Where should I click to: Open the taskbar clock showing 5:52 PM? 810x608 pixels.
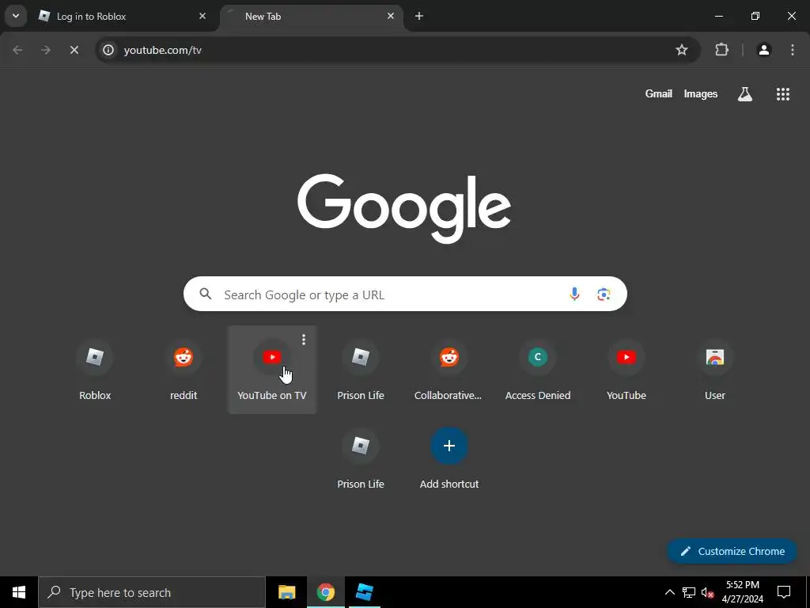742,592
